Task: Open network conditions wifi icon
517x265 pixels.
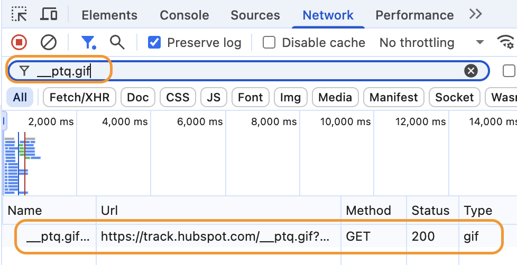Action: [506, 42]
